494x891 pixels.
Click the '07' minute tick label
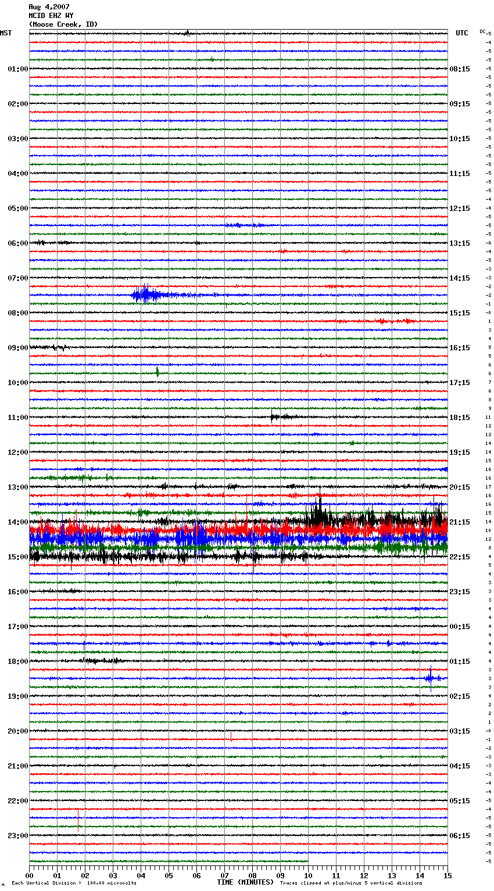(224, 875)
